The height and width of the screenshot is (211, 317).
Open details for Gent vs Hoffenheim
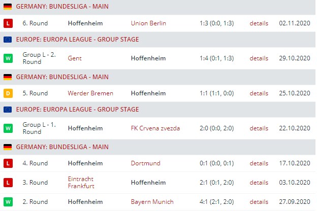259,58
